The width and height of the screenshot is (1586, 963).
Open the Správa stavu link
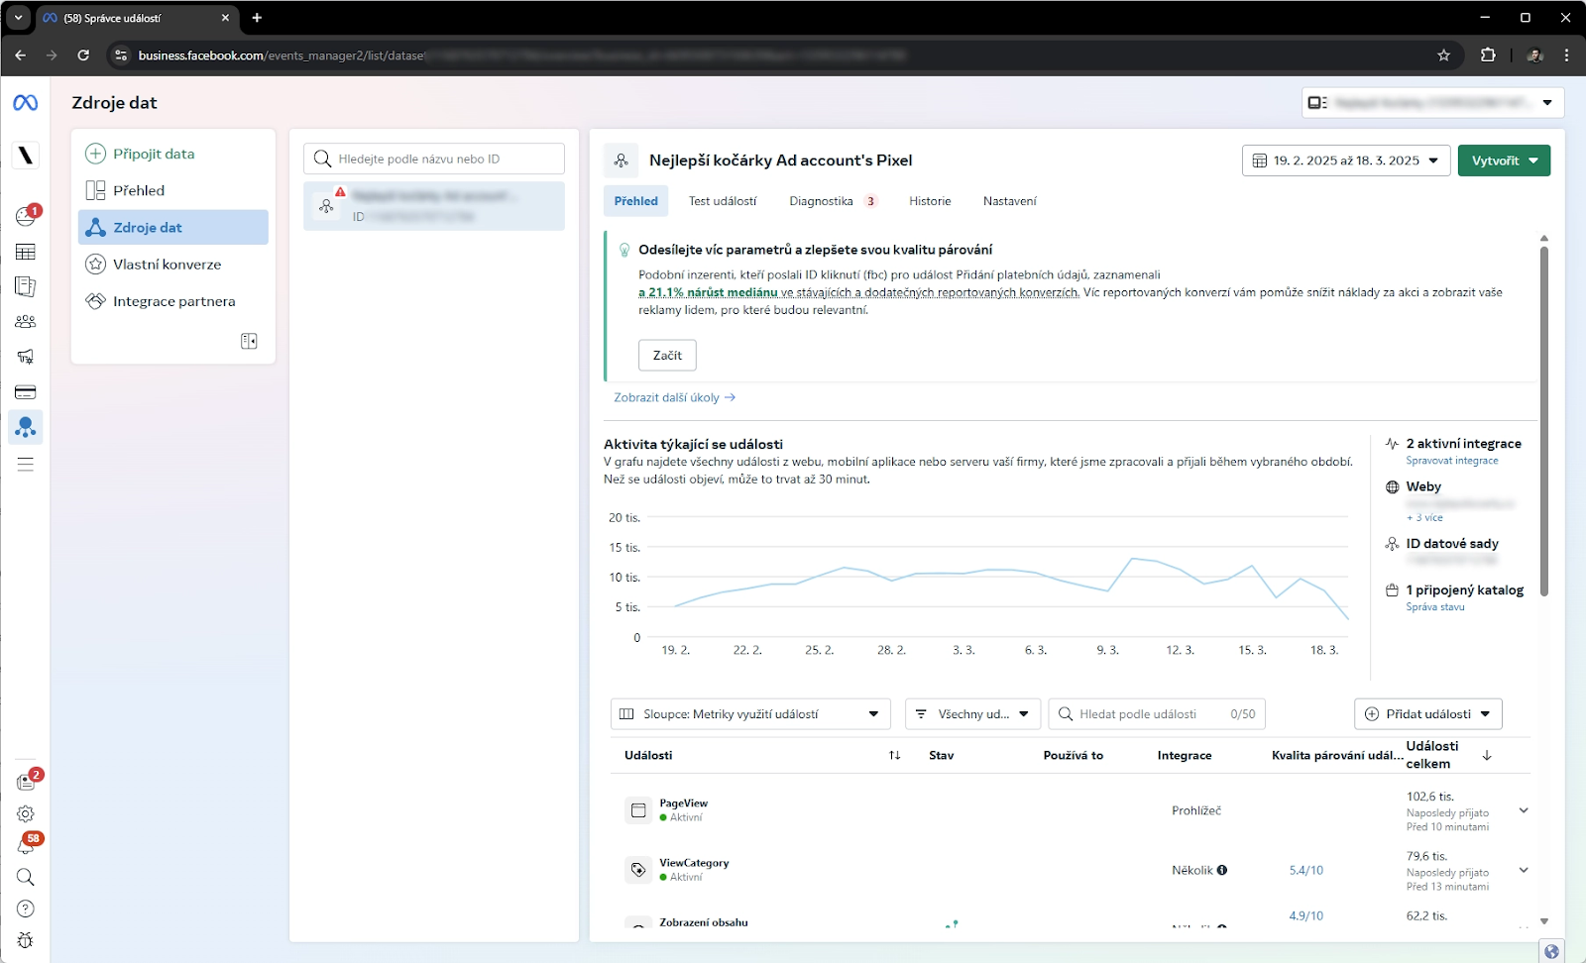click(x=1435, y=607)
